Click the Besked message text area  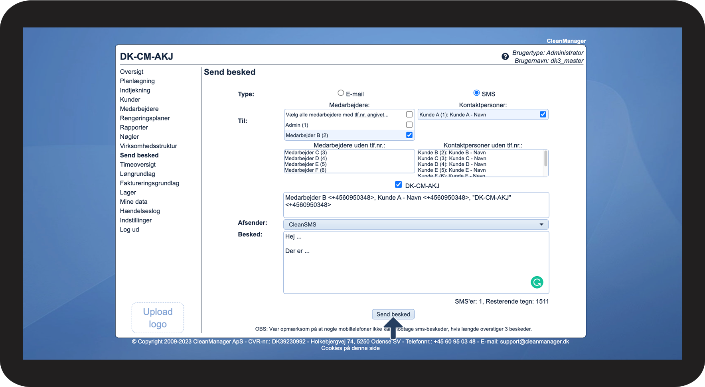pos(407,267)
